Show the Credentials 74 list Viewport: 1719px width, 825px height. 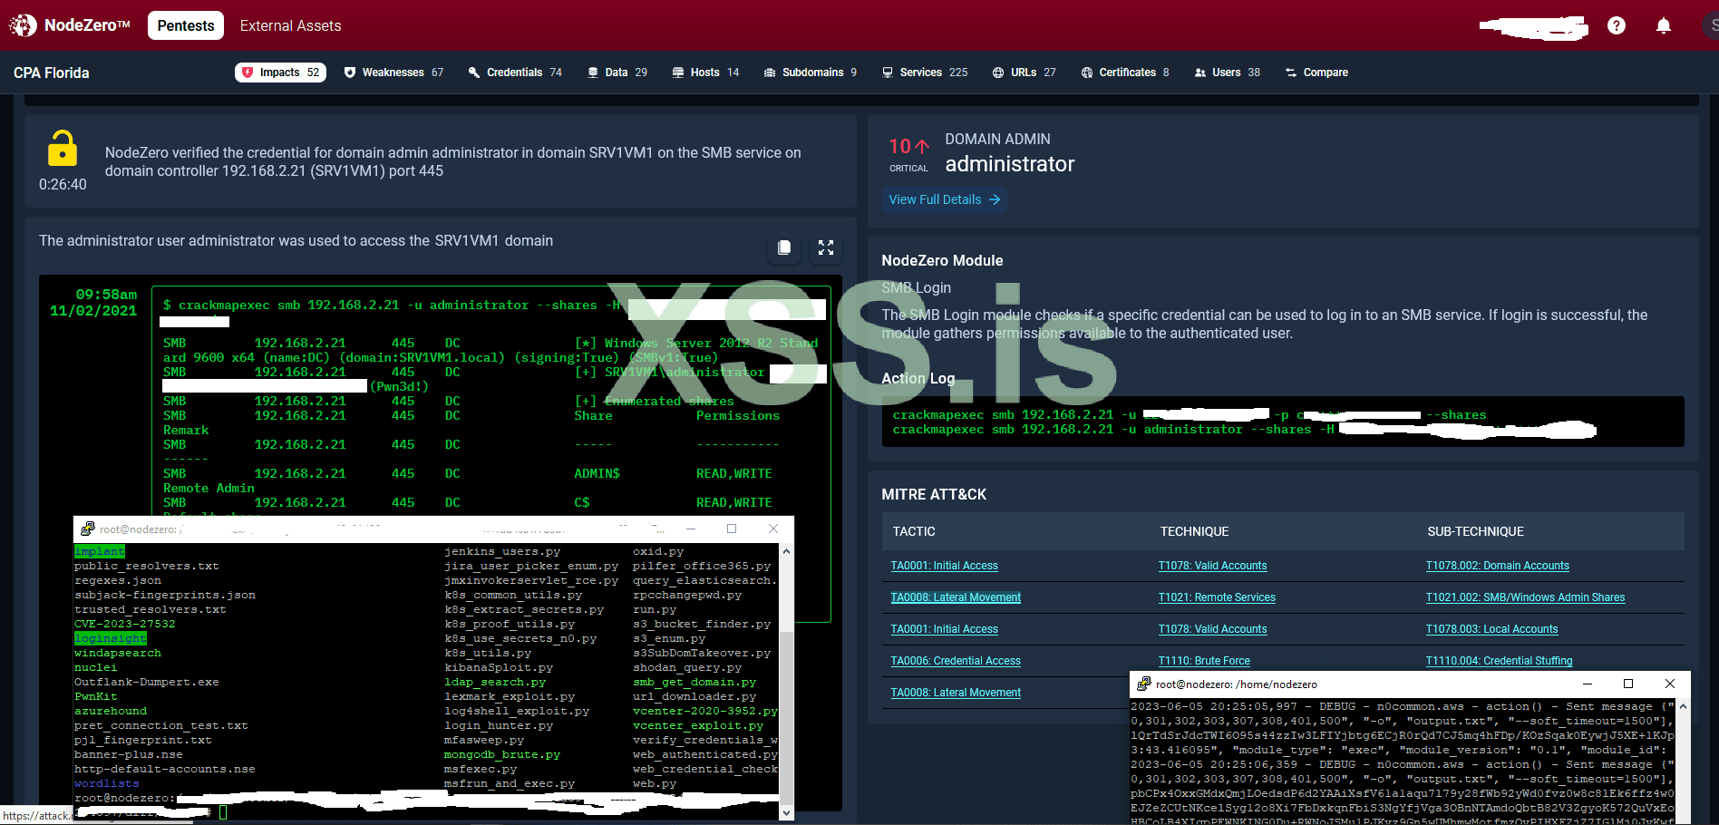point(515,73)
